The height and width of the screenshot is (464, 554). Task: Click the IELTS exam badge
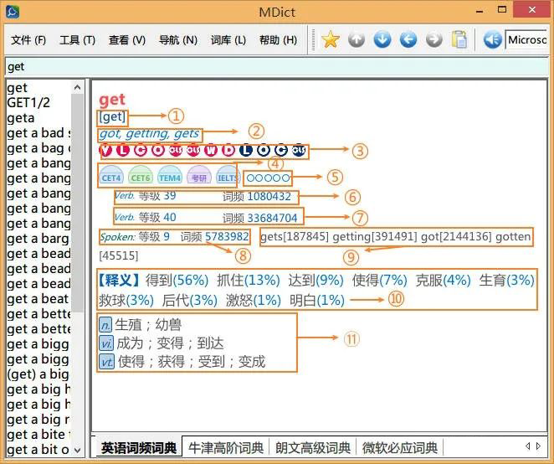pos(227,175)
